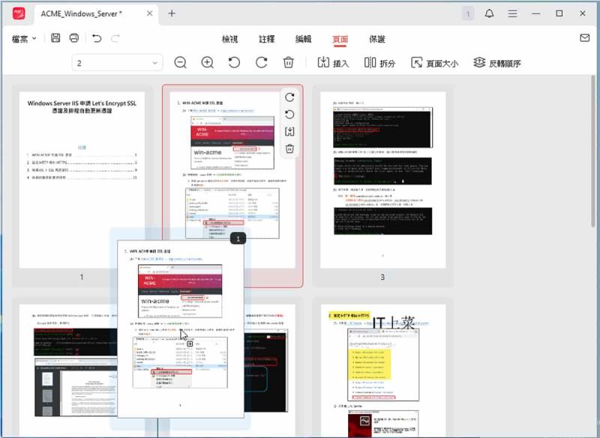
Task: Insert new pages using the 插入 tool
Action: [x=331, y=63]
